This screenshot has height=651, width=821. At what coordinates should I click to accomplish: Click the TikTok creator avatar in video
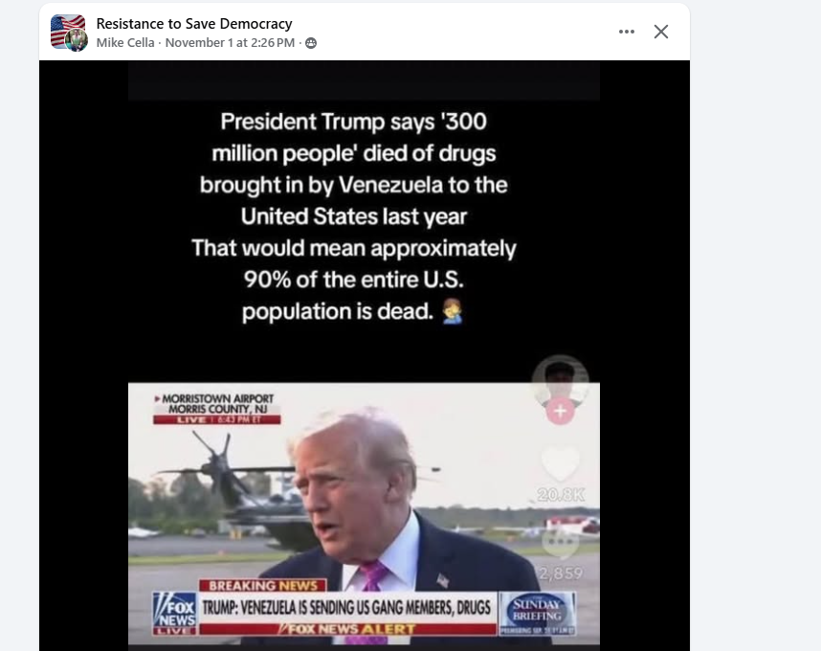560,381
